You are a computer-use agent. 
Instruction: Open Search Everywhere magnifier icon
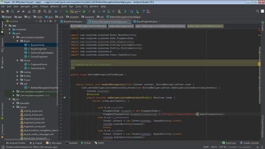(258, 11)
